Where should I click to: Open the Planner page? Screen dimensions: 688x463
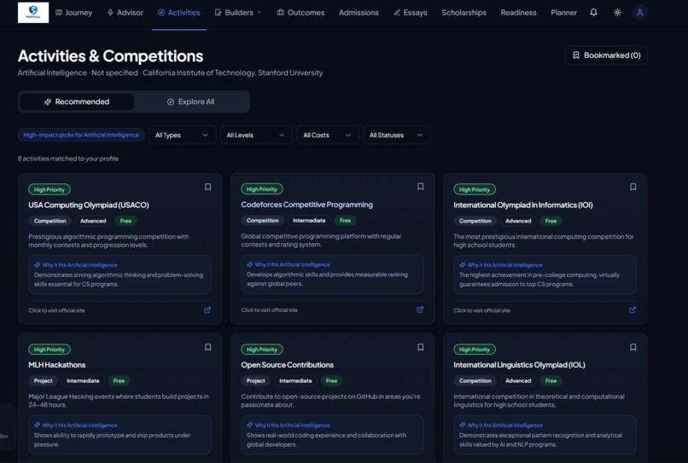pos(564,13)
